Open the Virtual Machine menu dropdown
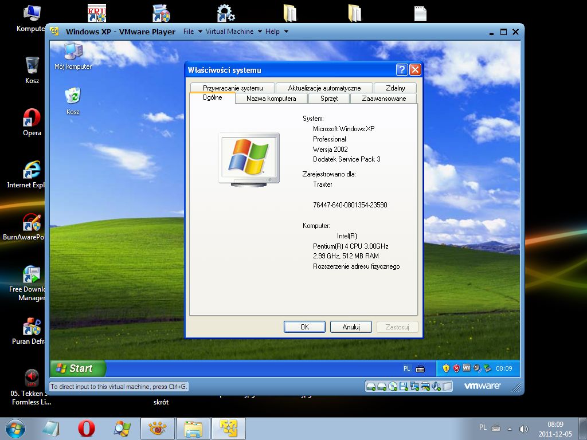This screenshot has width=587, height=440. 234,32
